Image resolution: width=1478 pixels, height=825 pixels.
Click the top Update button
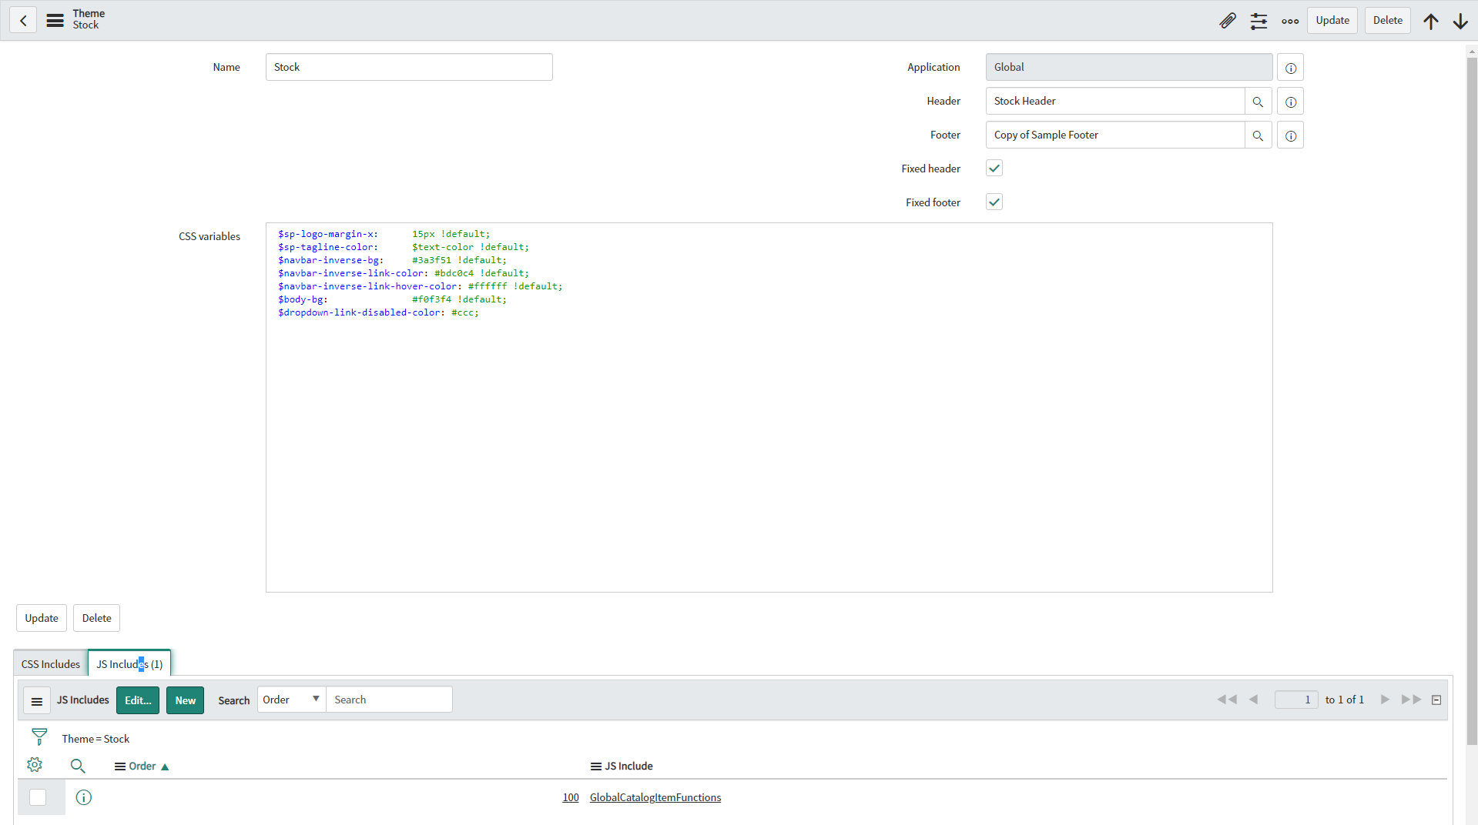[x=1332, y=21]
